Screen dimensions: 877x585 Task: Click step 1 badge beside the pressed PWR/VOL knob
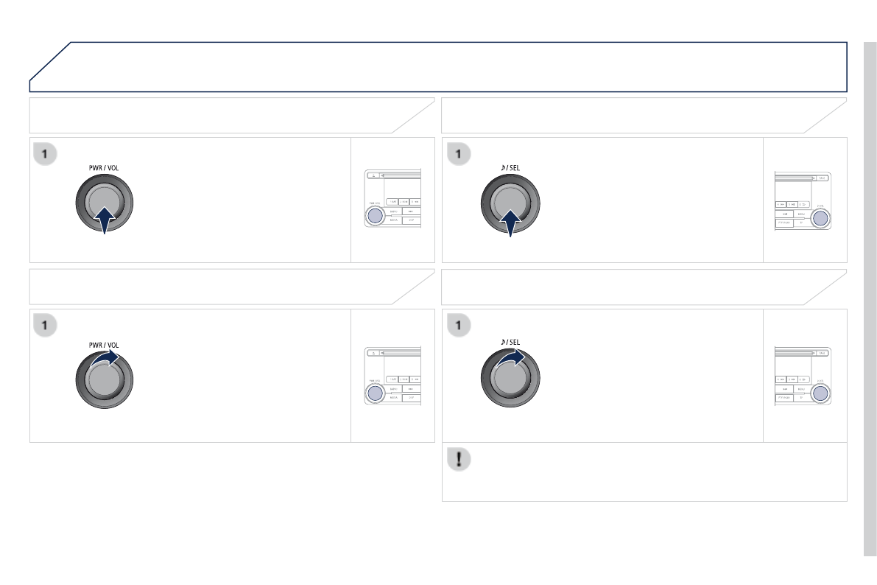coord(46,153)
